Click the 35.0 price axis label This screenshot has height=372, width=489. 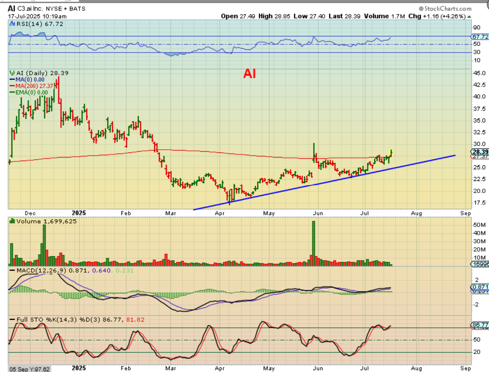(479, 120)
